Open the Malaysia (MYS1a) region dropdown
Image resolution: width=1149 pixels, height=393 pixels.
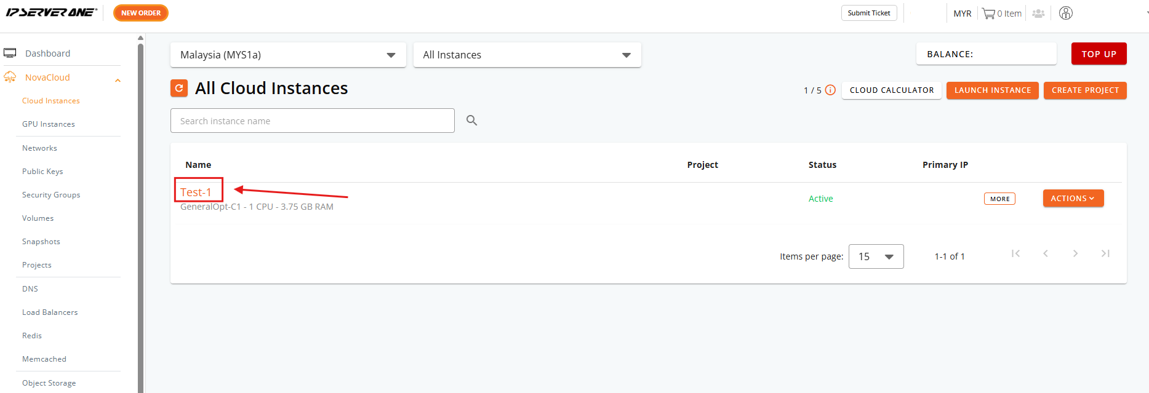coord(288,55)
